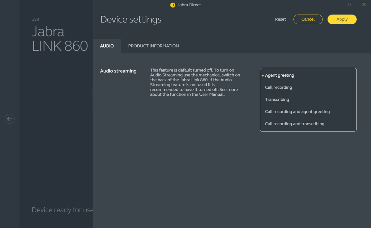Click the Cancel button

(308, 19)
